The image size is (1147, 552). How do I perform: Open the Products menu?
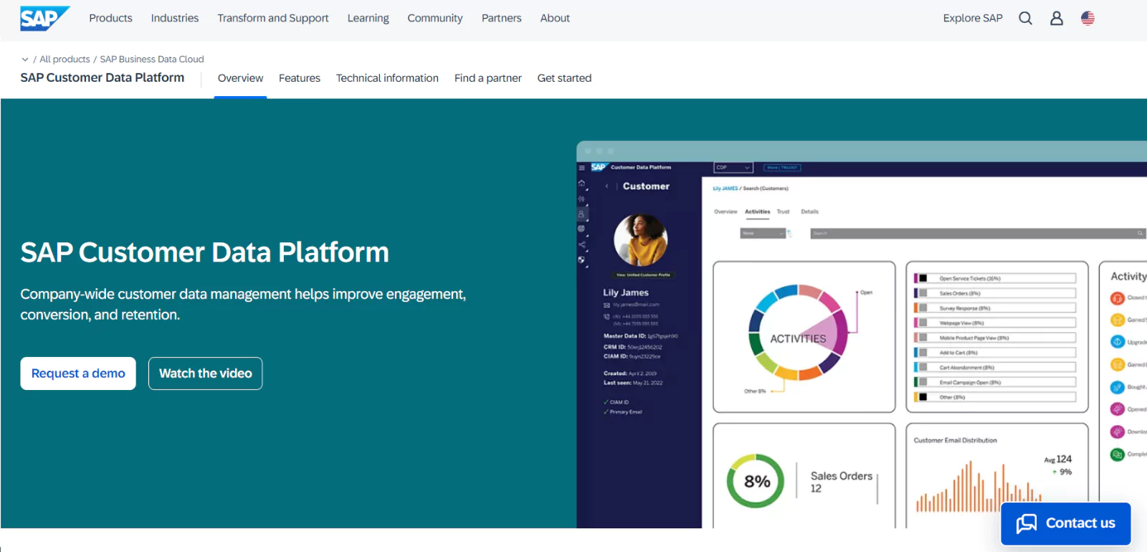(110, 18)
